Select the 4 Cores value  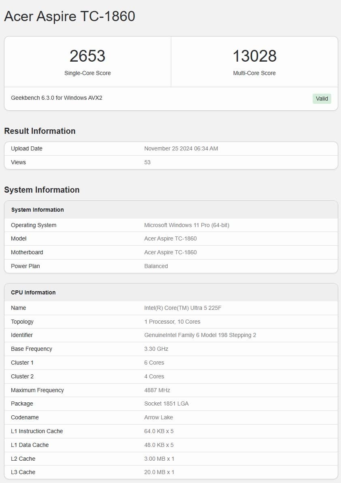point(154,376)
